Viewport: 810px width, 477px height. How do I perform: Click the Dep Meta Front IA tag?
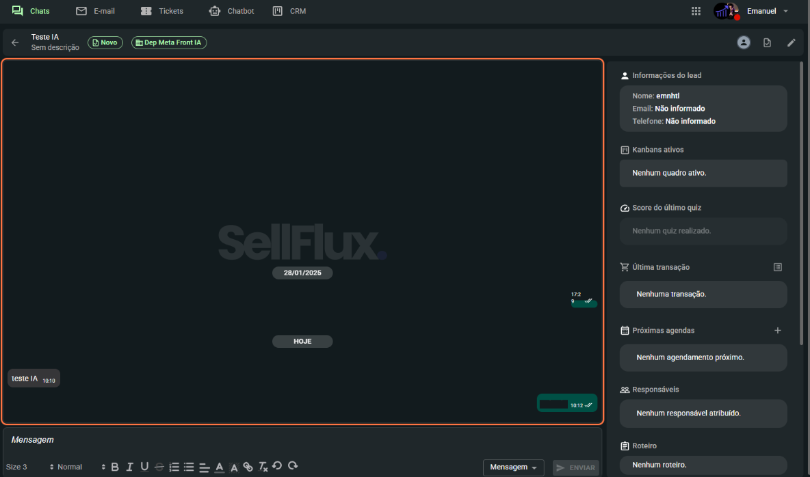tap(169, 42)
